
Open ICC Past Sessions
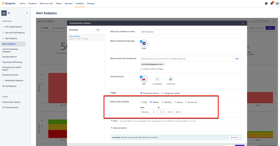pos(10,108)
